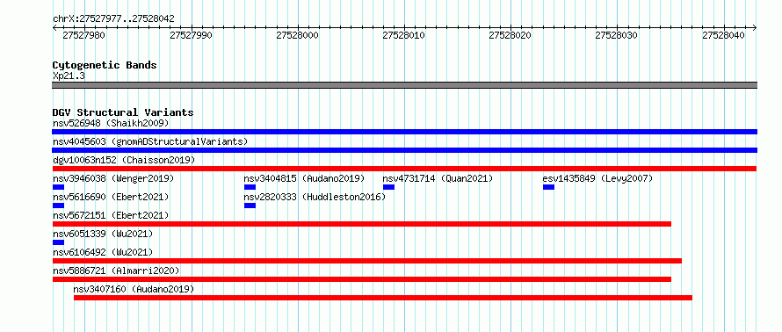The image size is (782, 332).
Task: Select the nsv6106492 (Wu2021) red bar
Action: pyautogui.click(x=367, y=261)
